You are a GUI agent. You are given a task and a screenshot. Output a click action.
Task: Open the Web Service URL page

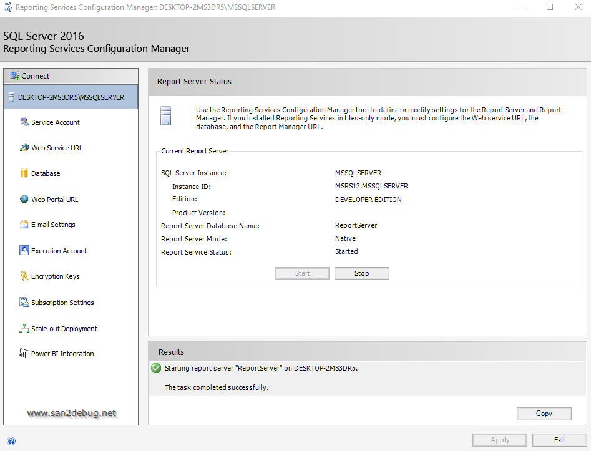coord(57,148)
